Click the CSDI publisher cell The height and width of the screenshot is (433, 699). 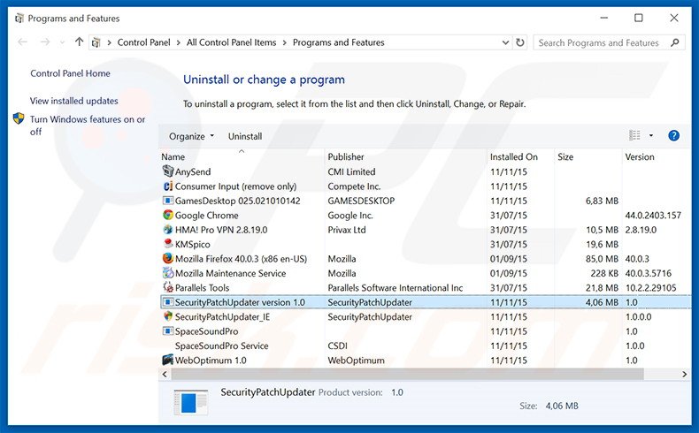point(337,346)
